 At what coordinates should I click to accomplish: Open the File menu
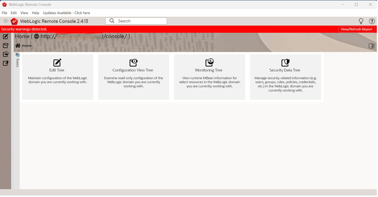pyautogui.click(x=4, y=13)
